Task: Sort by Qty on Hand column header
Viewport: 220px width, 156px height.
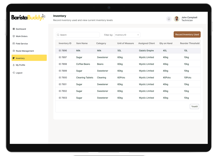Action: [x=166, y=43]
